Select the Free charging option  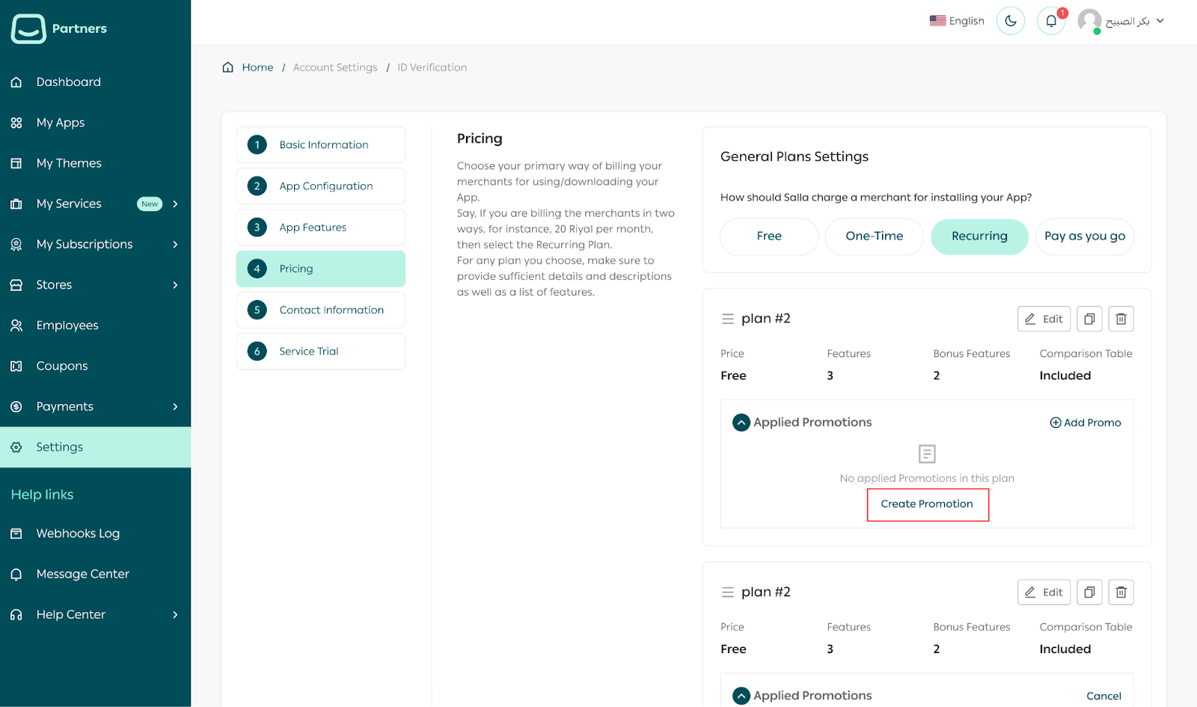point(768,236)
